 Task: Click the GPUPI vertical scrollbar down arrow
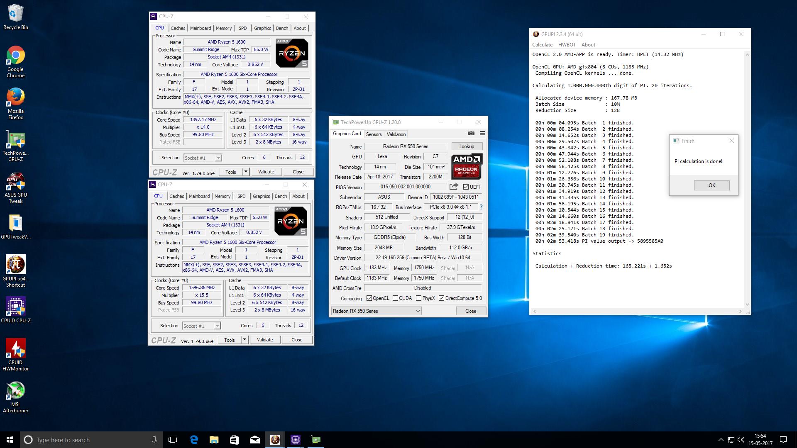click(x=747, y=304)
